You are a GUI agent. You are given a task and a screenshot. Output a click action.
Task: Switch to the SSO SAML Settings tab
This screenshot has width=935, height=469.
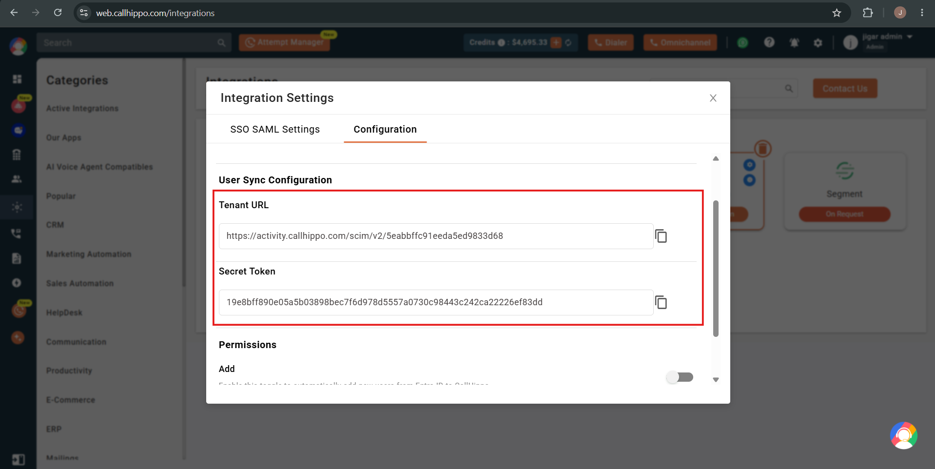click(x=275, y=129)
